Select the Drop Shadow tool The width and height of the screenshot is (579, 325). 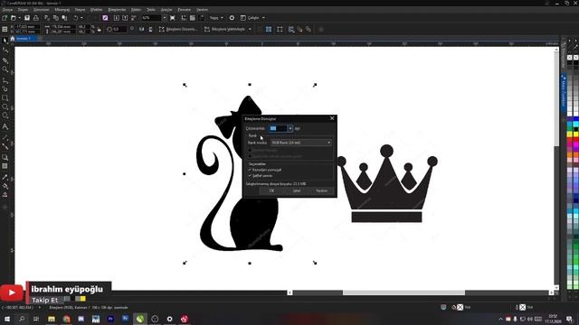[x=5, y=157]
